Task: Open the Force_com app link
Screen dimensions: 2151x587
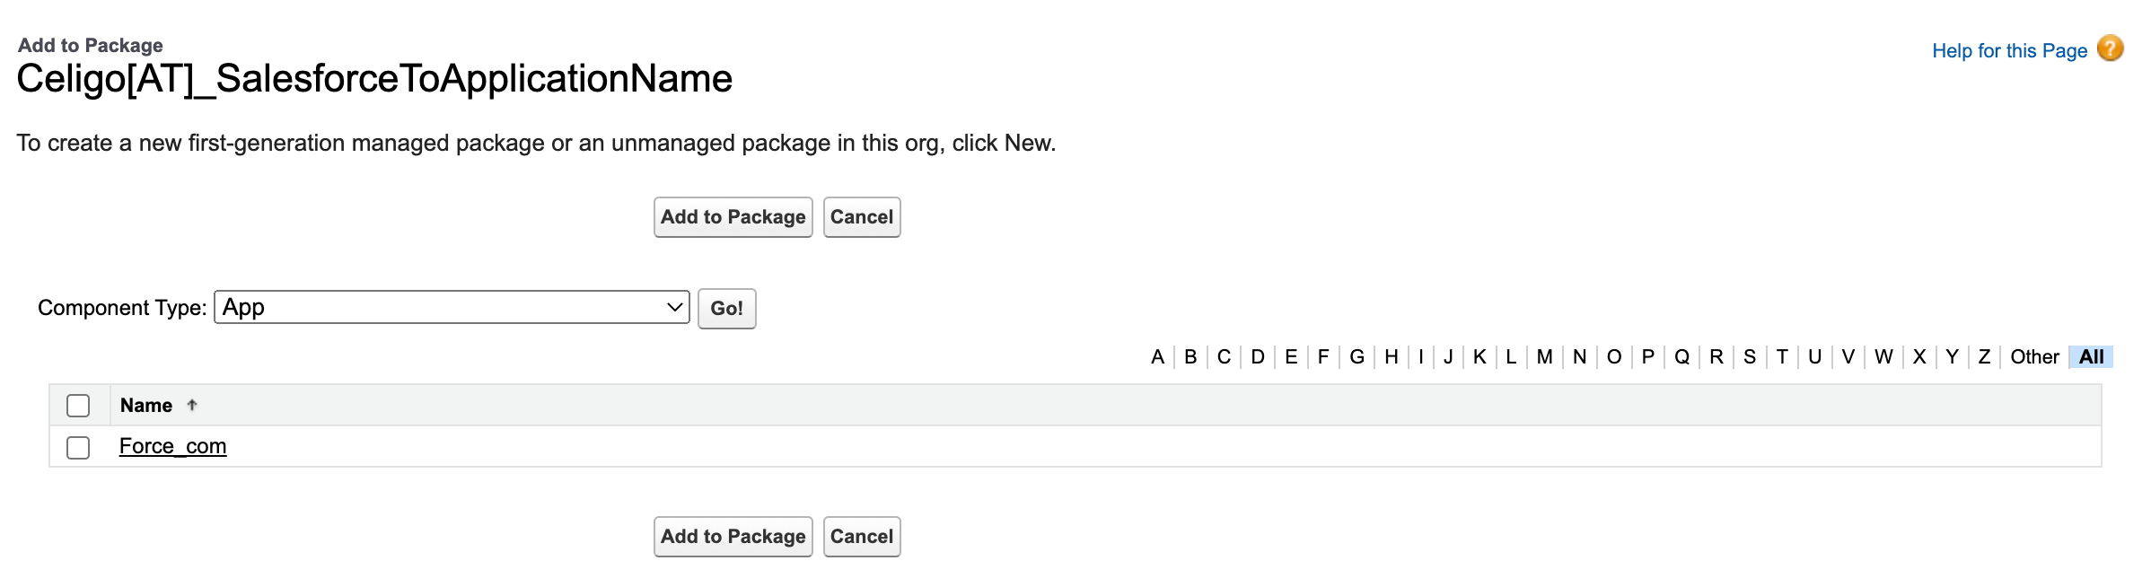Action: click(173, 446)
